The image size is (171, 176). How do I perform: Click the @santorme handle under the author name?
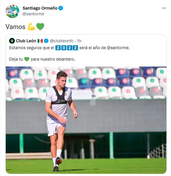tap(33, 14)
